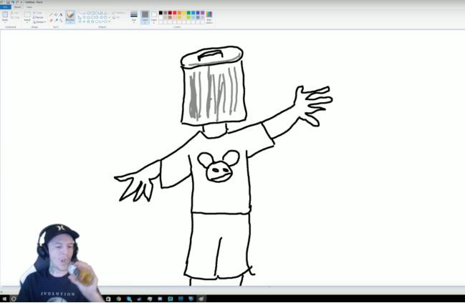Choose the yellow color swatch
This screenshot has height=303, width=465.
point(184,13)
